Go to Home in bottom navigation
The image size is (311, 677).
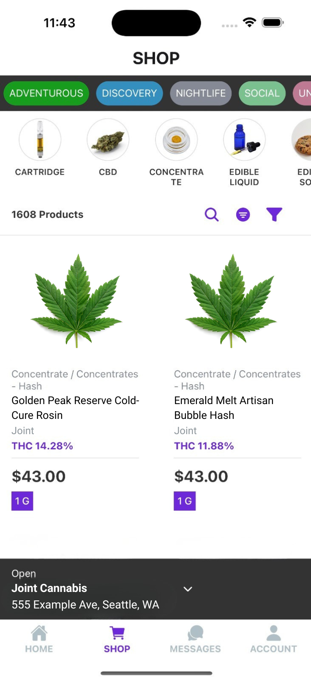[39, 639]
